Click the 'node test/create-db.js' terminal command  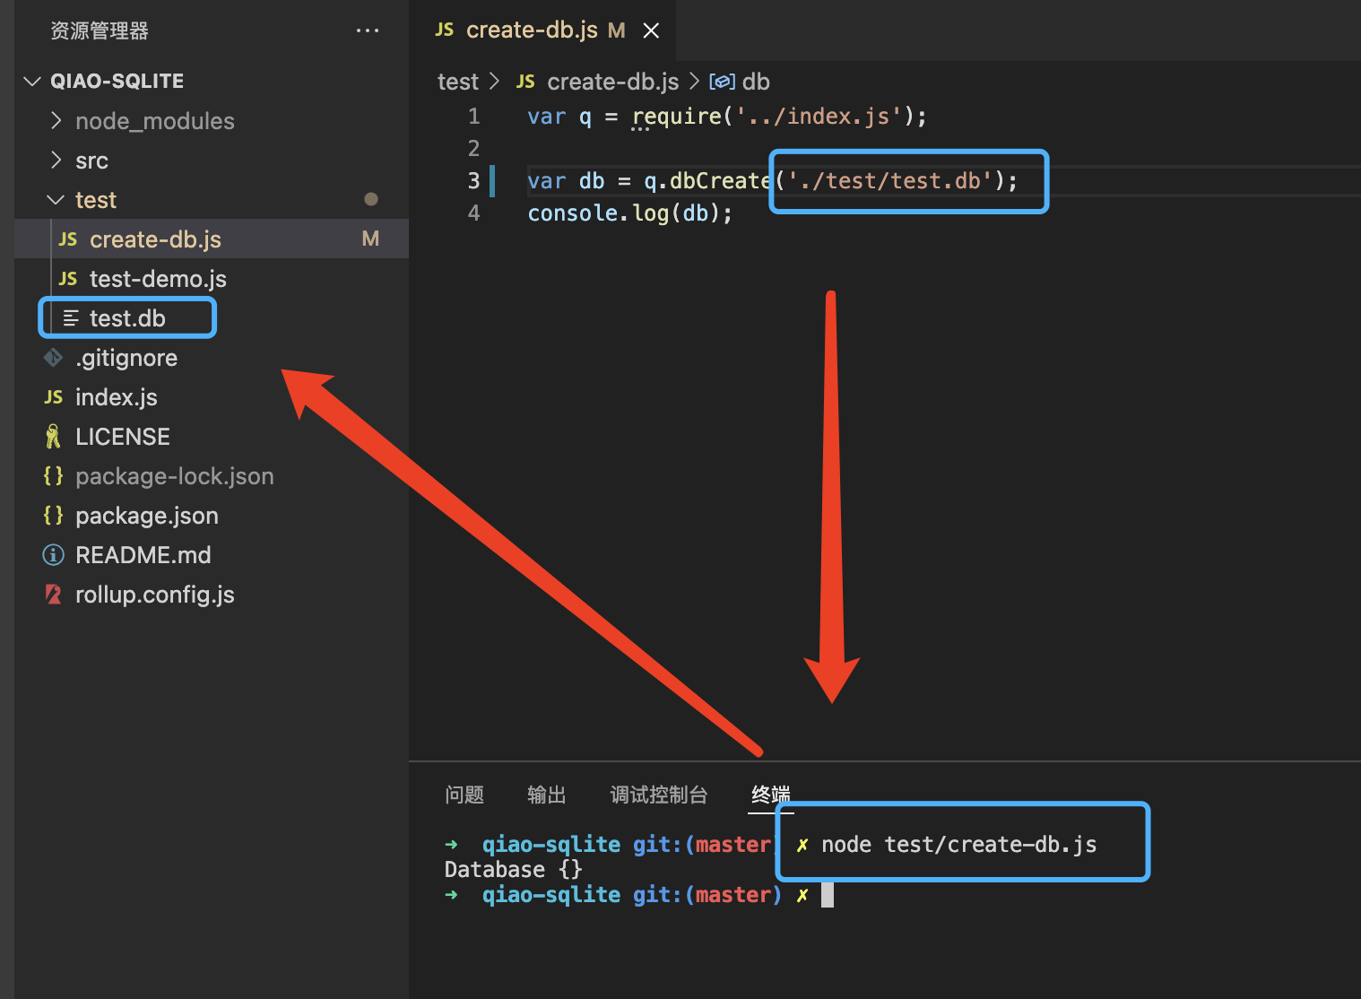click(x=959, y=845)
